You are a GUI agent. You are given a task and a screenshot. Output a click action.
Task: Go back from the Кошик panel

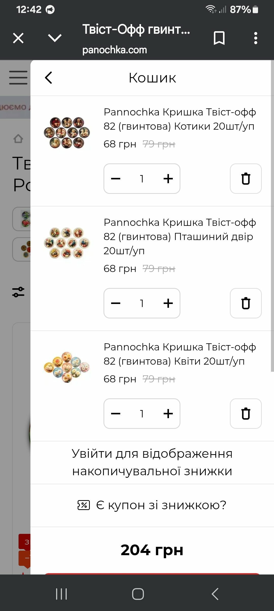48,78
